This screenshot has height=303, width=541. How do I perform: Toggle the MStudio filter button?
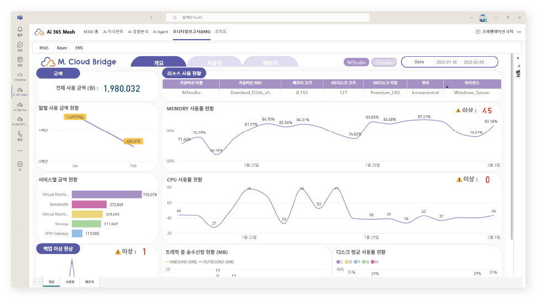[x=357, y=62]
